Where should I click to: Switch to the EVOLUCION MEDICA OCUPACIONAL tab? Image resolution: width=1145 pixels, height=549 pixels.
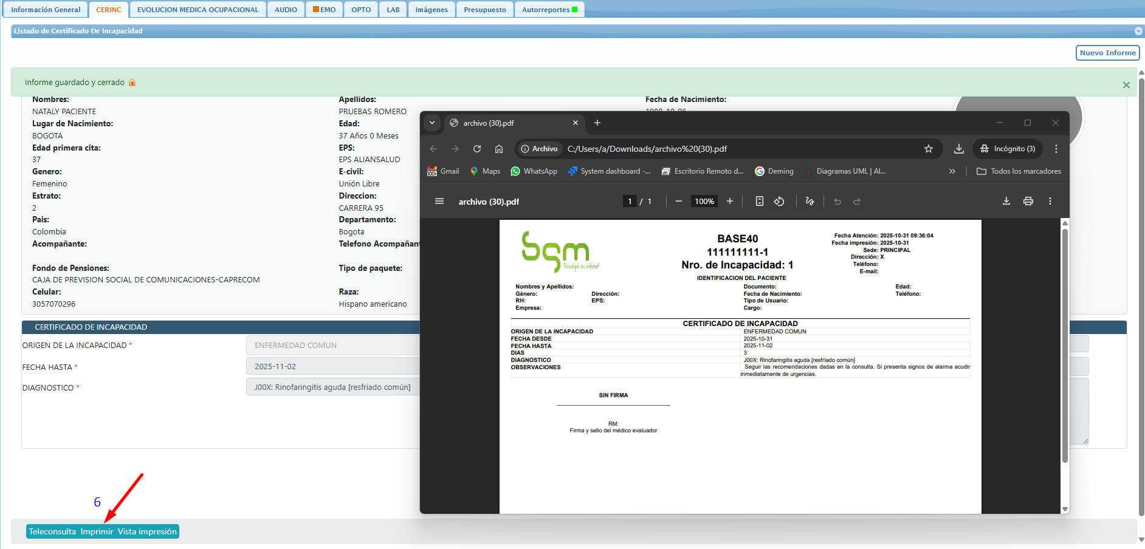click(x=198, y=10)
